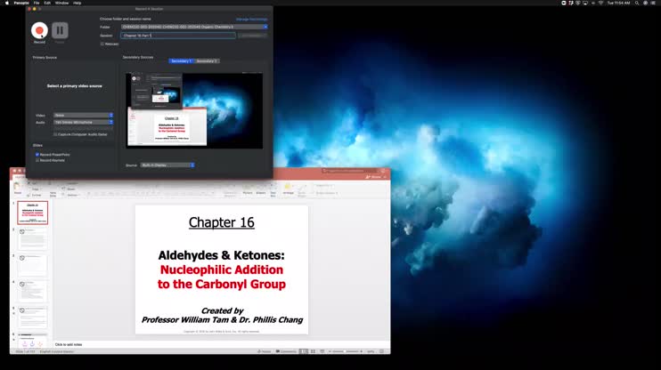Open the Apple menu
Viewport: 661px width, 370px height.
(x=6, y=3)
